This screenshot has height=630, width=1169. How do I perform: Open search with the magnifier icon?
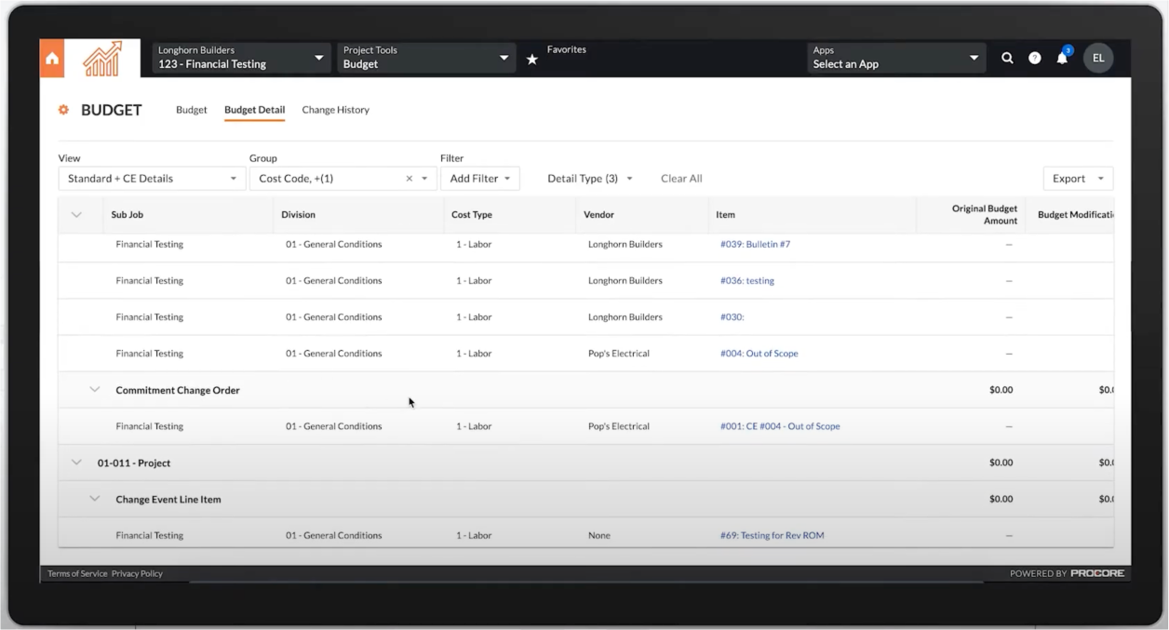[1007, 59]
